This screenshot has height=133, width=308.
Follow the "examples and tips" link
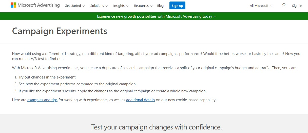click(x=42, y=100)
